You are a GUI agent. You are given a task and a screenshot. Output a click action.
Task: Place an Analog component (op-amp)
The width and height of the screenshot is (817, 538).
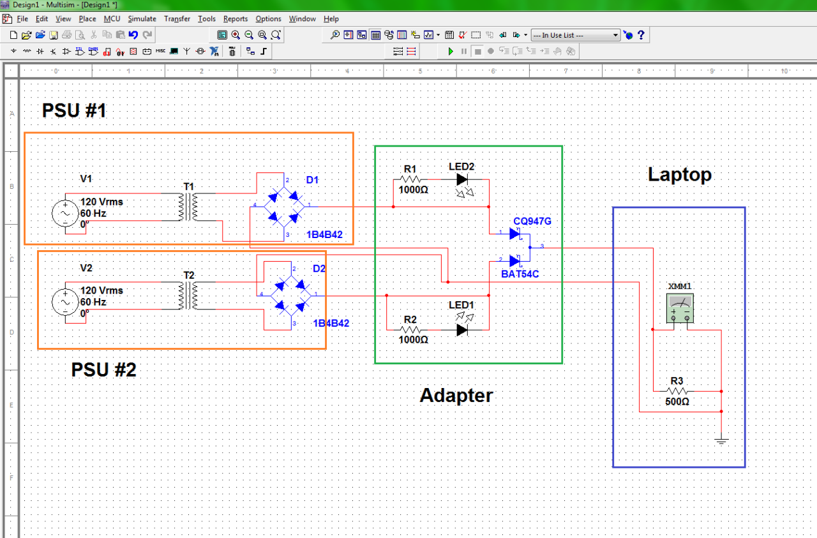66,51
